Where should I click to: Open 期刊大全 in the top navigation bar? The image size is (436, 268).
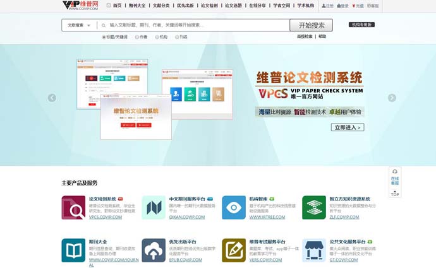click(x=137, y=6)
